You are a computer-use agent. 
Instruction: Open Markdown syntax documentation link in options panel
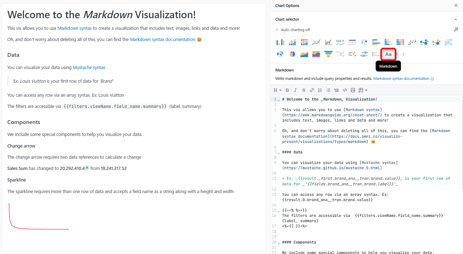401,79
